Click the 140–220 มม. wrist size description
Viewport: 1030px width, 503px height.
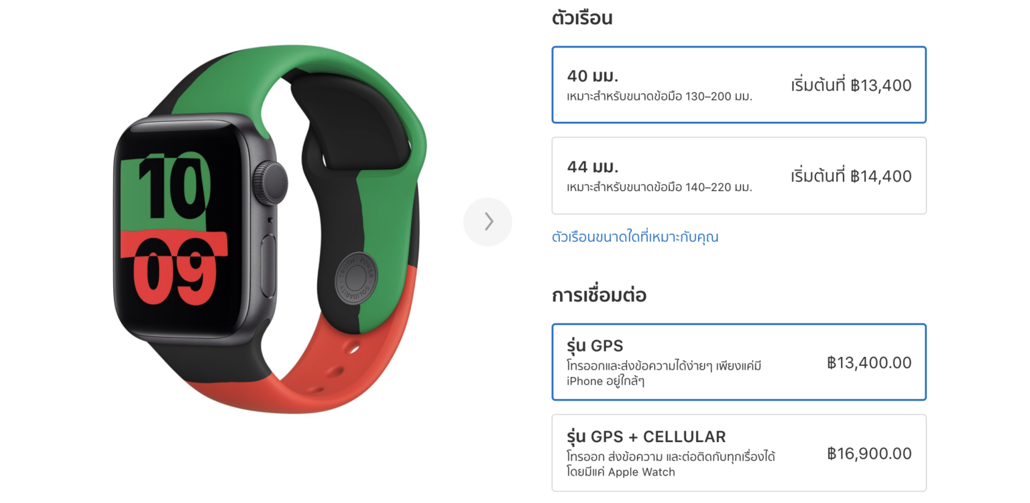(659, 188)
